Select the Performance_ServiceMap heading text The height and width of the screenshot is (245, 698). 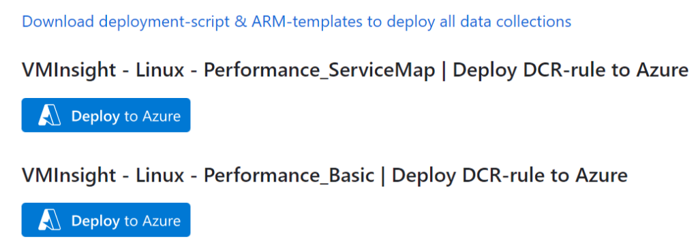(355, 71)
